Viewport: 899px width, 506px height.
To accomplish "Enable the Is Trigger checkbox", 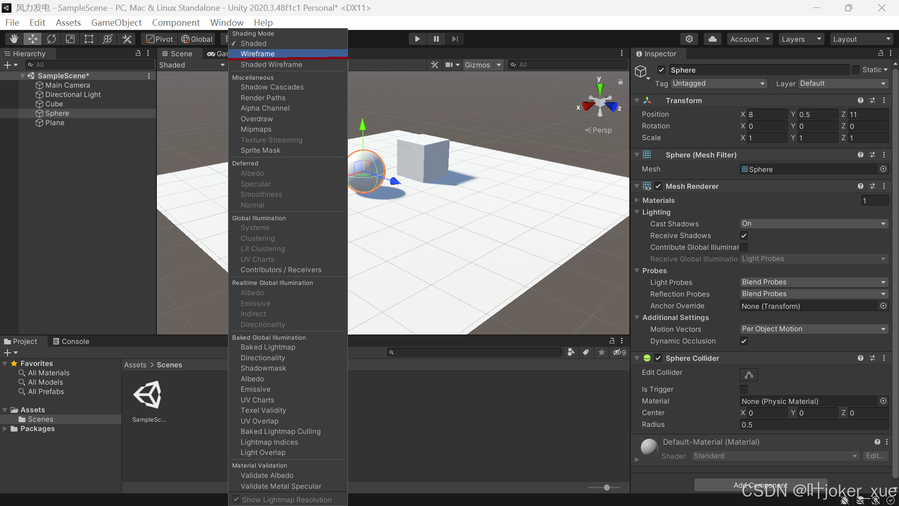I will [x=744, y=389].
